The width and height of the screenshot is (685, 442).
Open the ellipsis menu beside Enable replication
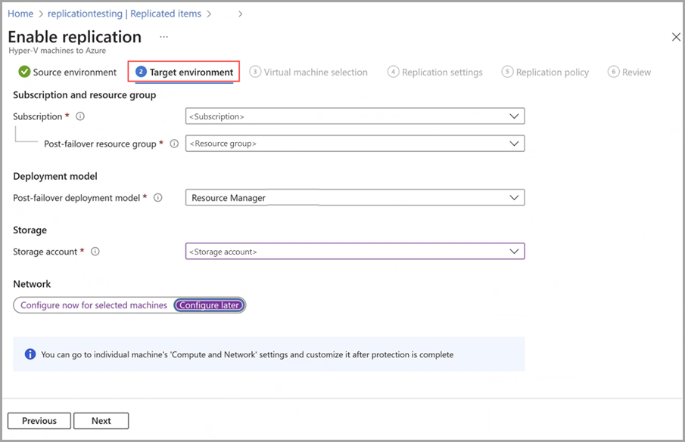pyautogui.click(x=163, y=37)
